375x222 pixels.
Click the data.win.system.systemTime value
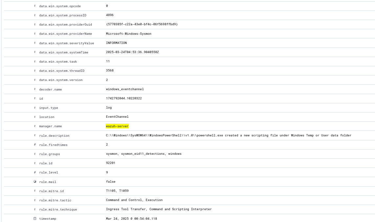click(x=132, y=52)
